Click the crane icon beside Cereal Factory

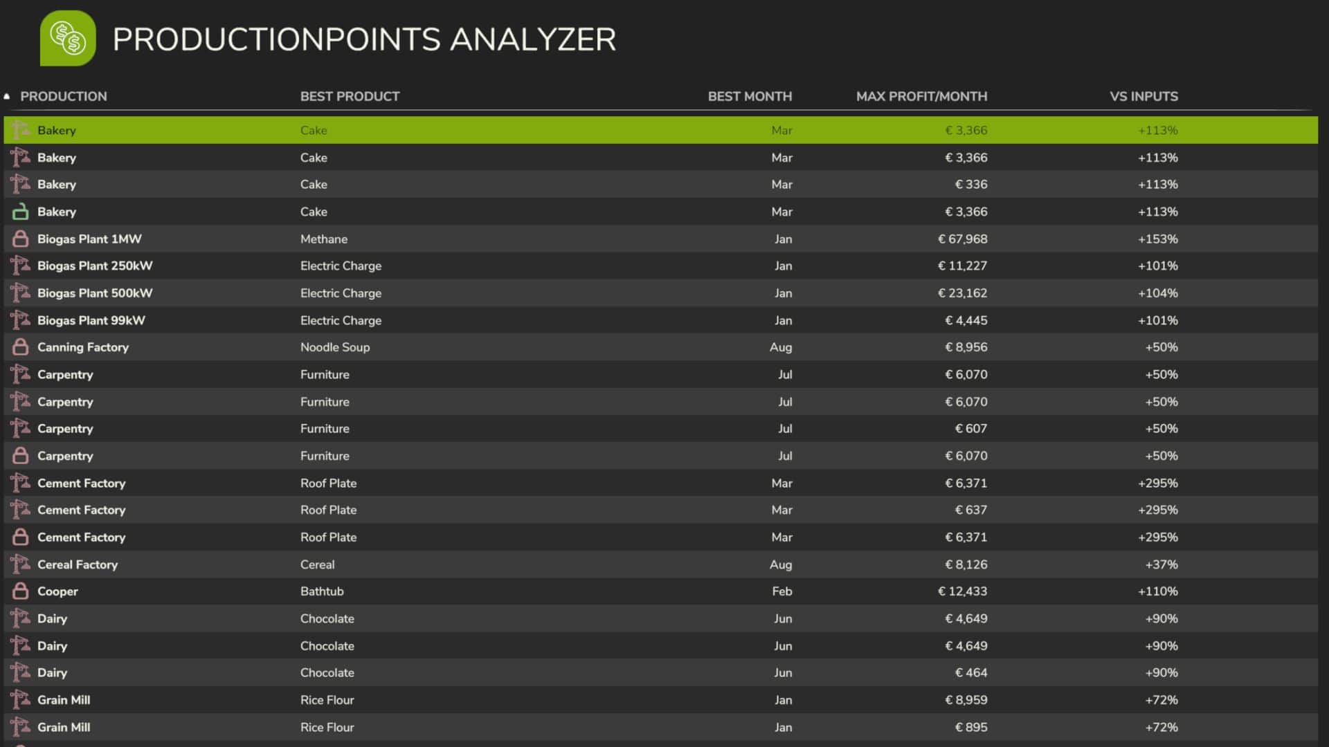(20, 564)
